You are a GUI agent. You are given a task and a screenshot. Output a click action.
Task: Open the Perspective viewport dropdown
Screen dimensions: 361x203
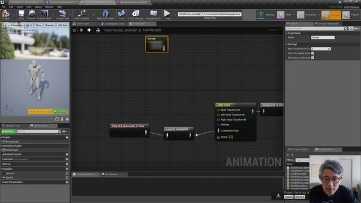click(x=15, y=25)
